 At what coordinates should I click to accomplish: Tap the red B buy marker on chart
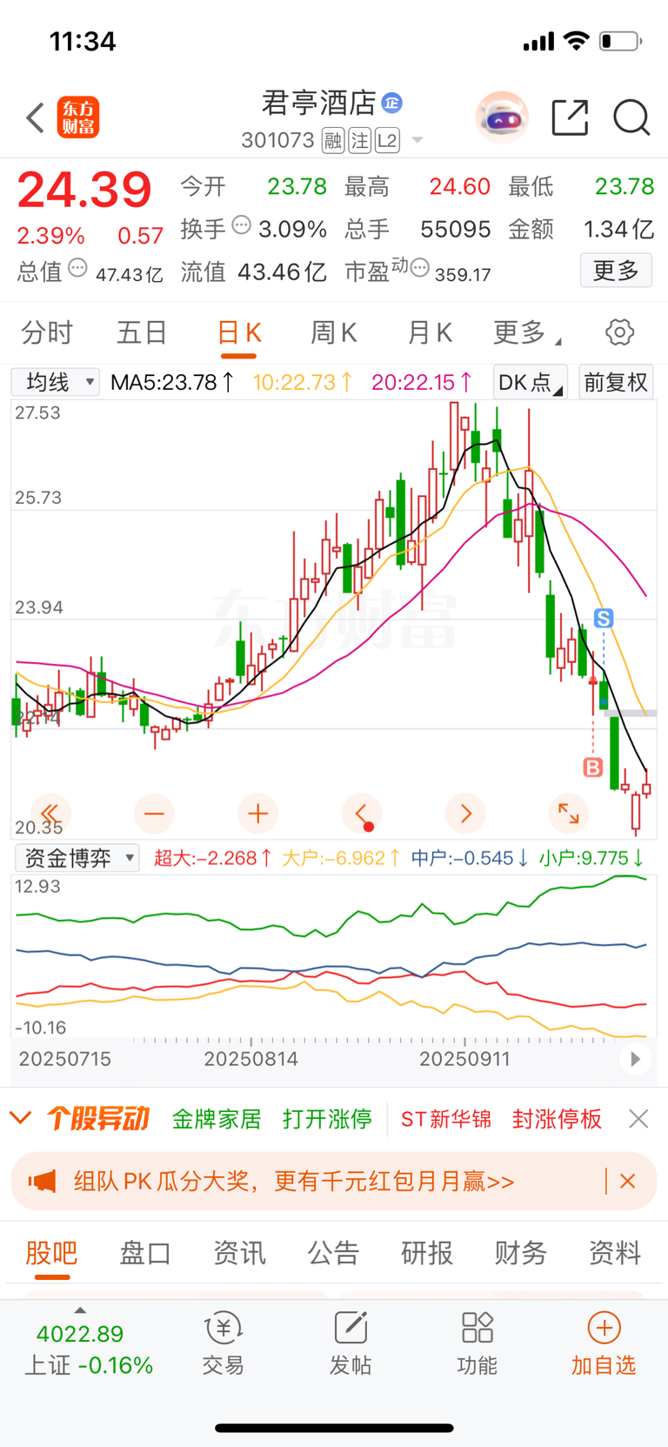tap(592, 767)
